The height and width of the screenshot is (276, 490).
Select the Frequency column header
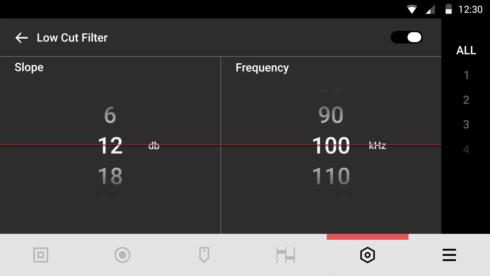[262, 67]
